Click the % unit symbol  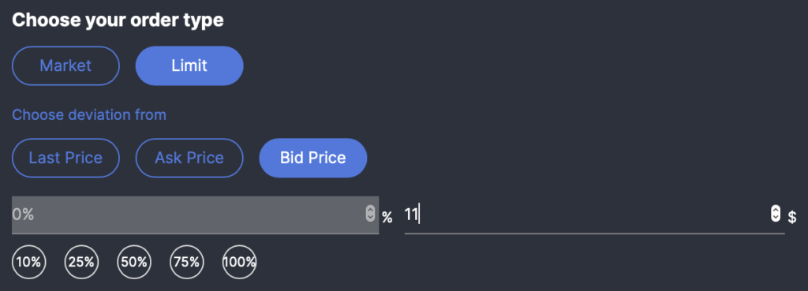pyautogui.click(x=387, y=218)
